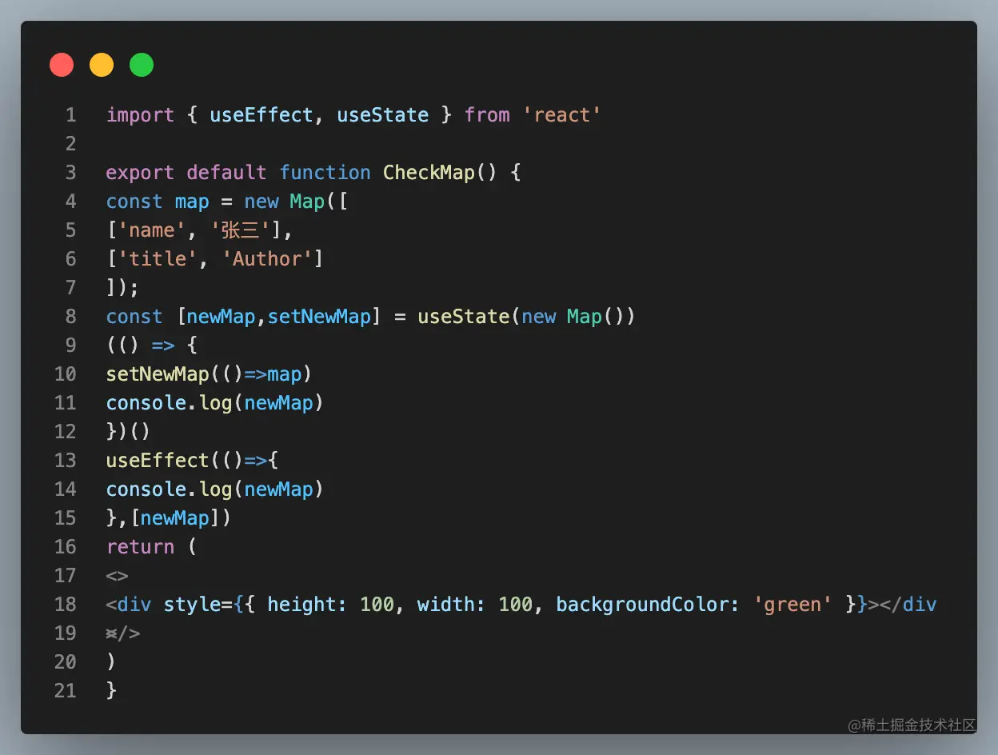The image size is (998, 755).
Task: Click the 'width' property
Action: (x=446, y=605)
